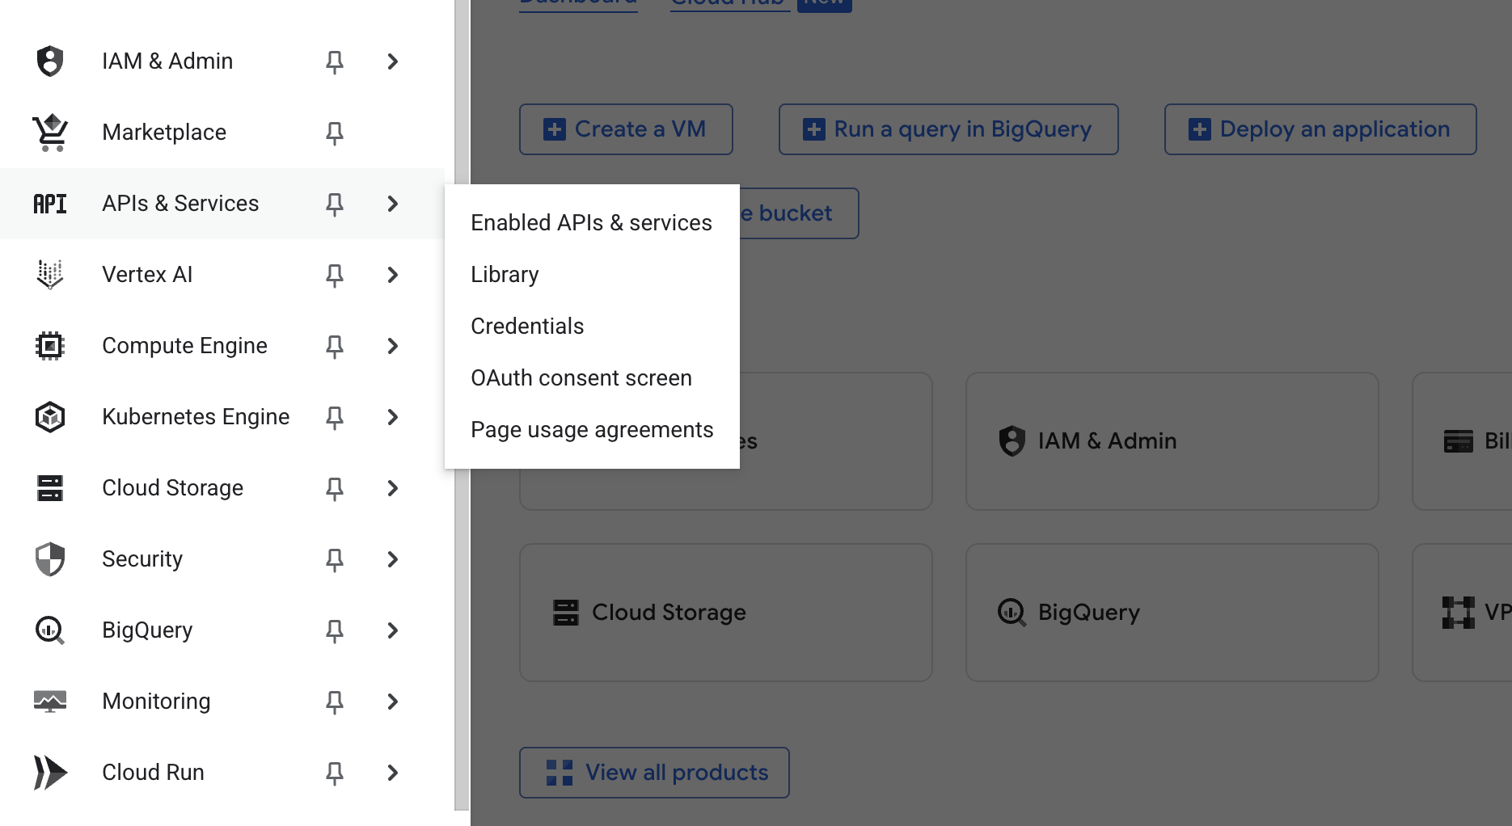
Task: Click the Monitoring chart icon
Action: coord(50,702)
